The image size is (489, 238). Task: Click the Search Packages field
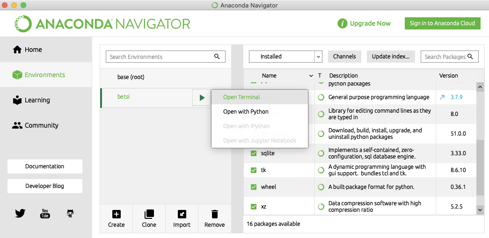(449, 57)
